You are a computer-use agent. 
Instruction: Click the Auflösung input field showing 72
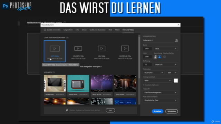pyautogui.click(x=147, y=64)
